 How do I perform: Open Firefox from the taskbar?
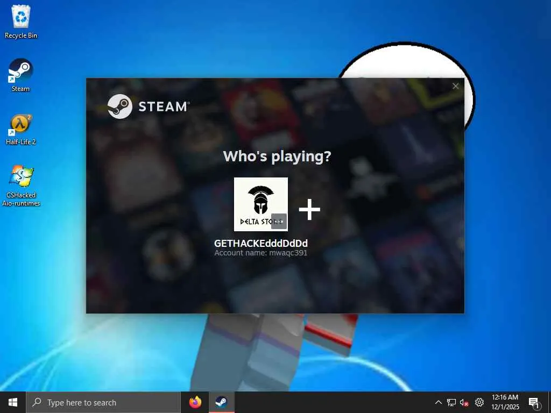pos(195,402)
